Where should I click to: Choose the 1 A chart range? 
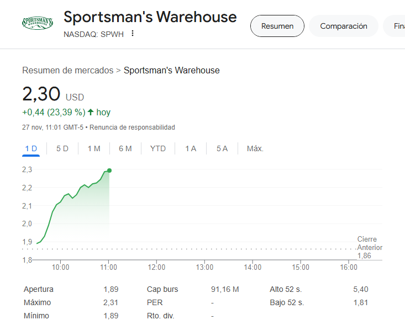(191, 148)
